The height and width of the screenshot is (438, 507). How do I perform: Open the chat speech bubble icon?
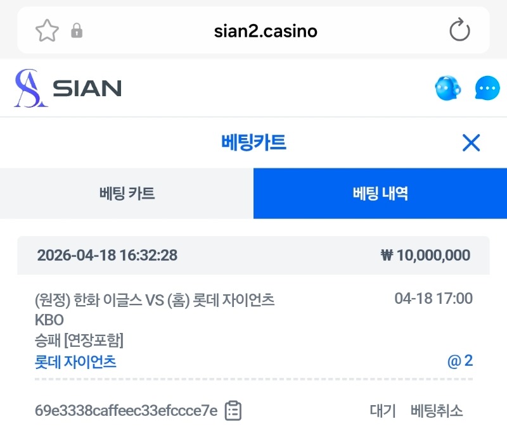487,89
